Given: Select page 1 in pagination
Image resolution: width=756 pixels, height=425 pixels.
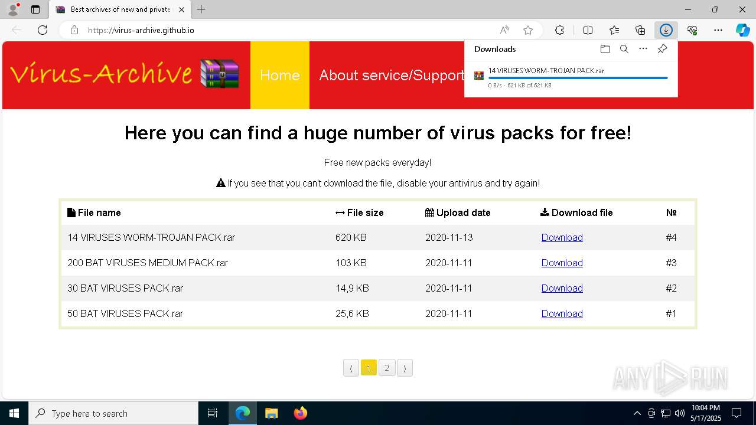Looking at the screenshot, I should tap(369, 368).
